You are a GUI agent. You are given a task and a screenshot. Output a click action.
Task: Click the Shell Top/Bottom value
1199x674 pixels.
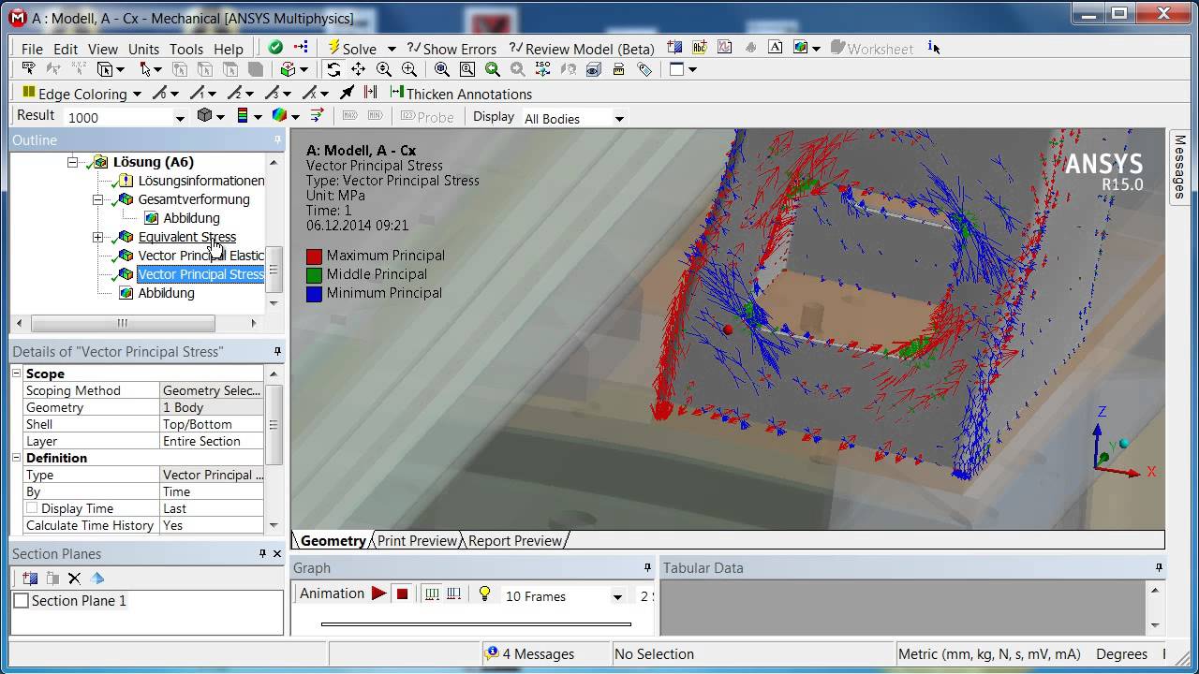coord(212,424)
